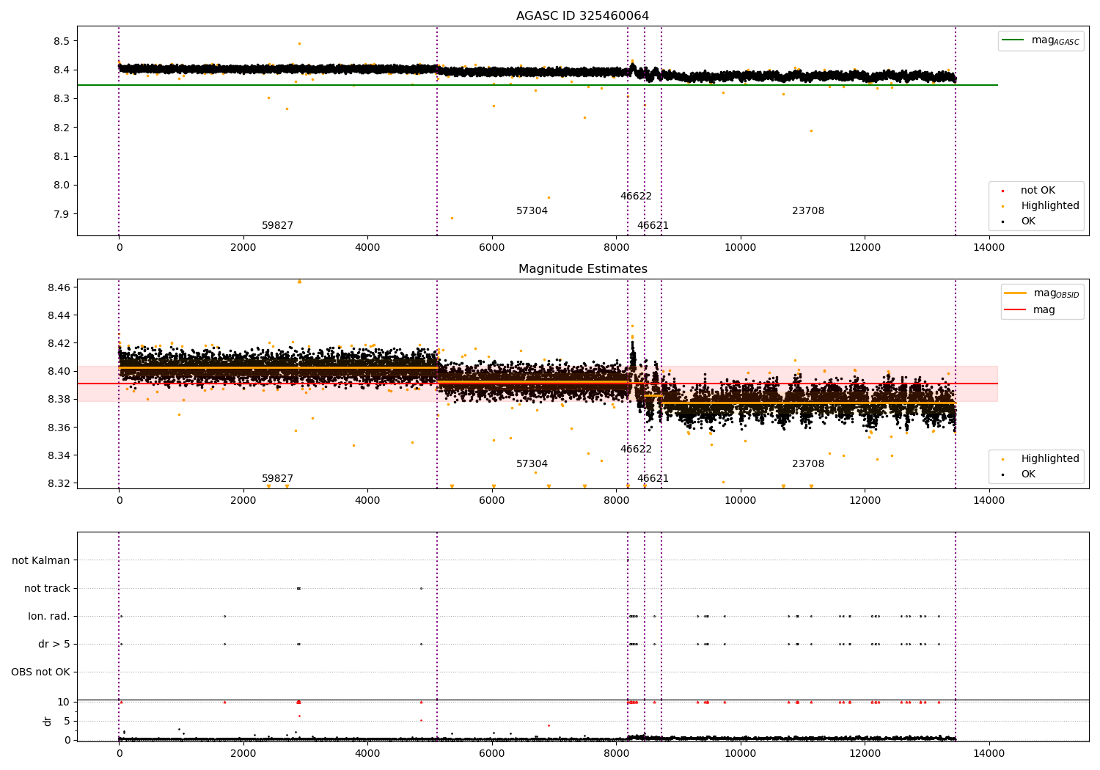Click the 'dr' axis label at bottom
The width and height of the screenshot is (1100, 770).
pos(48,721)
